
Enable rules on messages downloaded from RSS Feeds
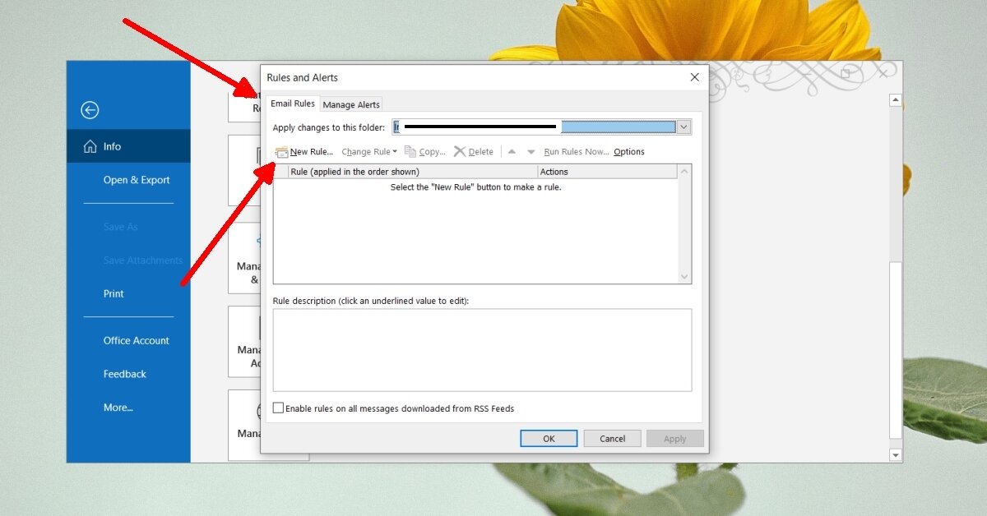tap(278, 408)
